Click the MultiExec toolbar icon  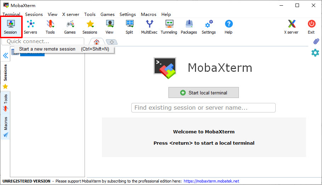(150, 27)
